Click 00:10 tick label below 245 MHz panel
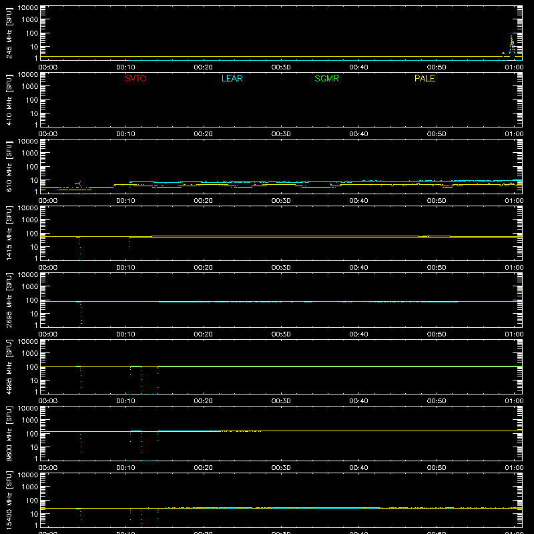 (125, 67)
